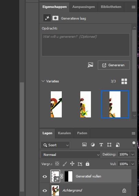139x196 pixels.
Task: Select the layer mask icon in Eigenschappen
Action: point(55,18)
